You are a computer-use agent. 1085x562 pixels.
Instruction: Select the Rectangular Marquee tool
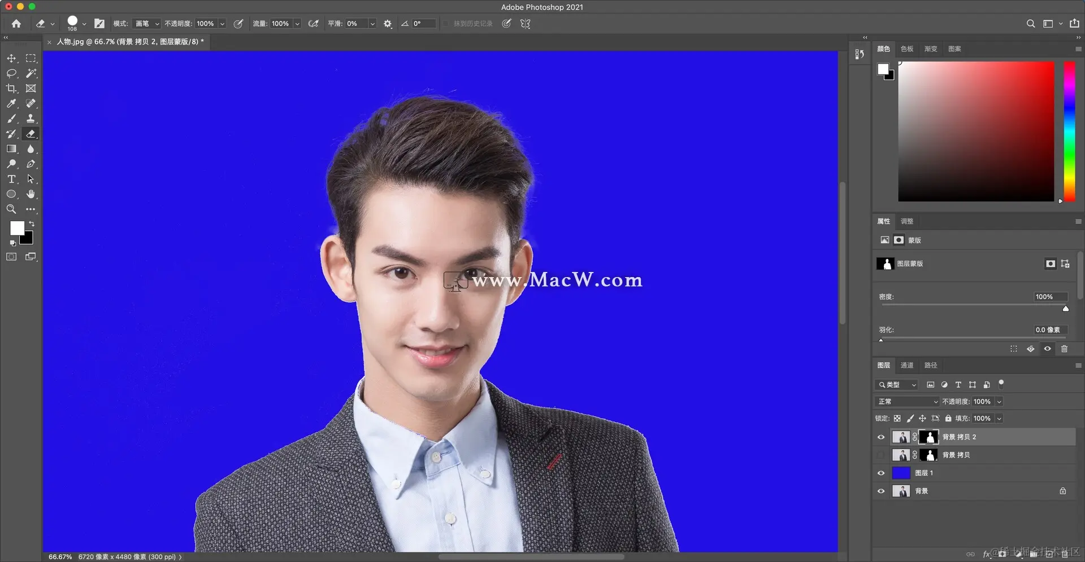pyautogui.click(x=31, y=58)
